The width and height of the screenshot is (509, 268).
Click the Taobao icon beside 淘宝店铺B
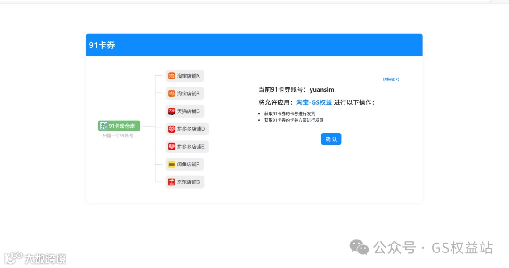(172, 94)
